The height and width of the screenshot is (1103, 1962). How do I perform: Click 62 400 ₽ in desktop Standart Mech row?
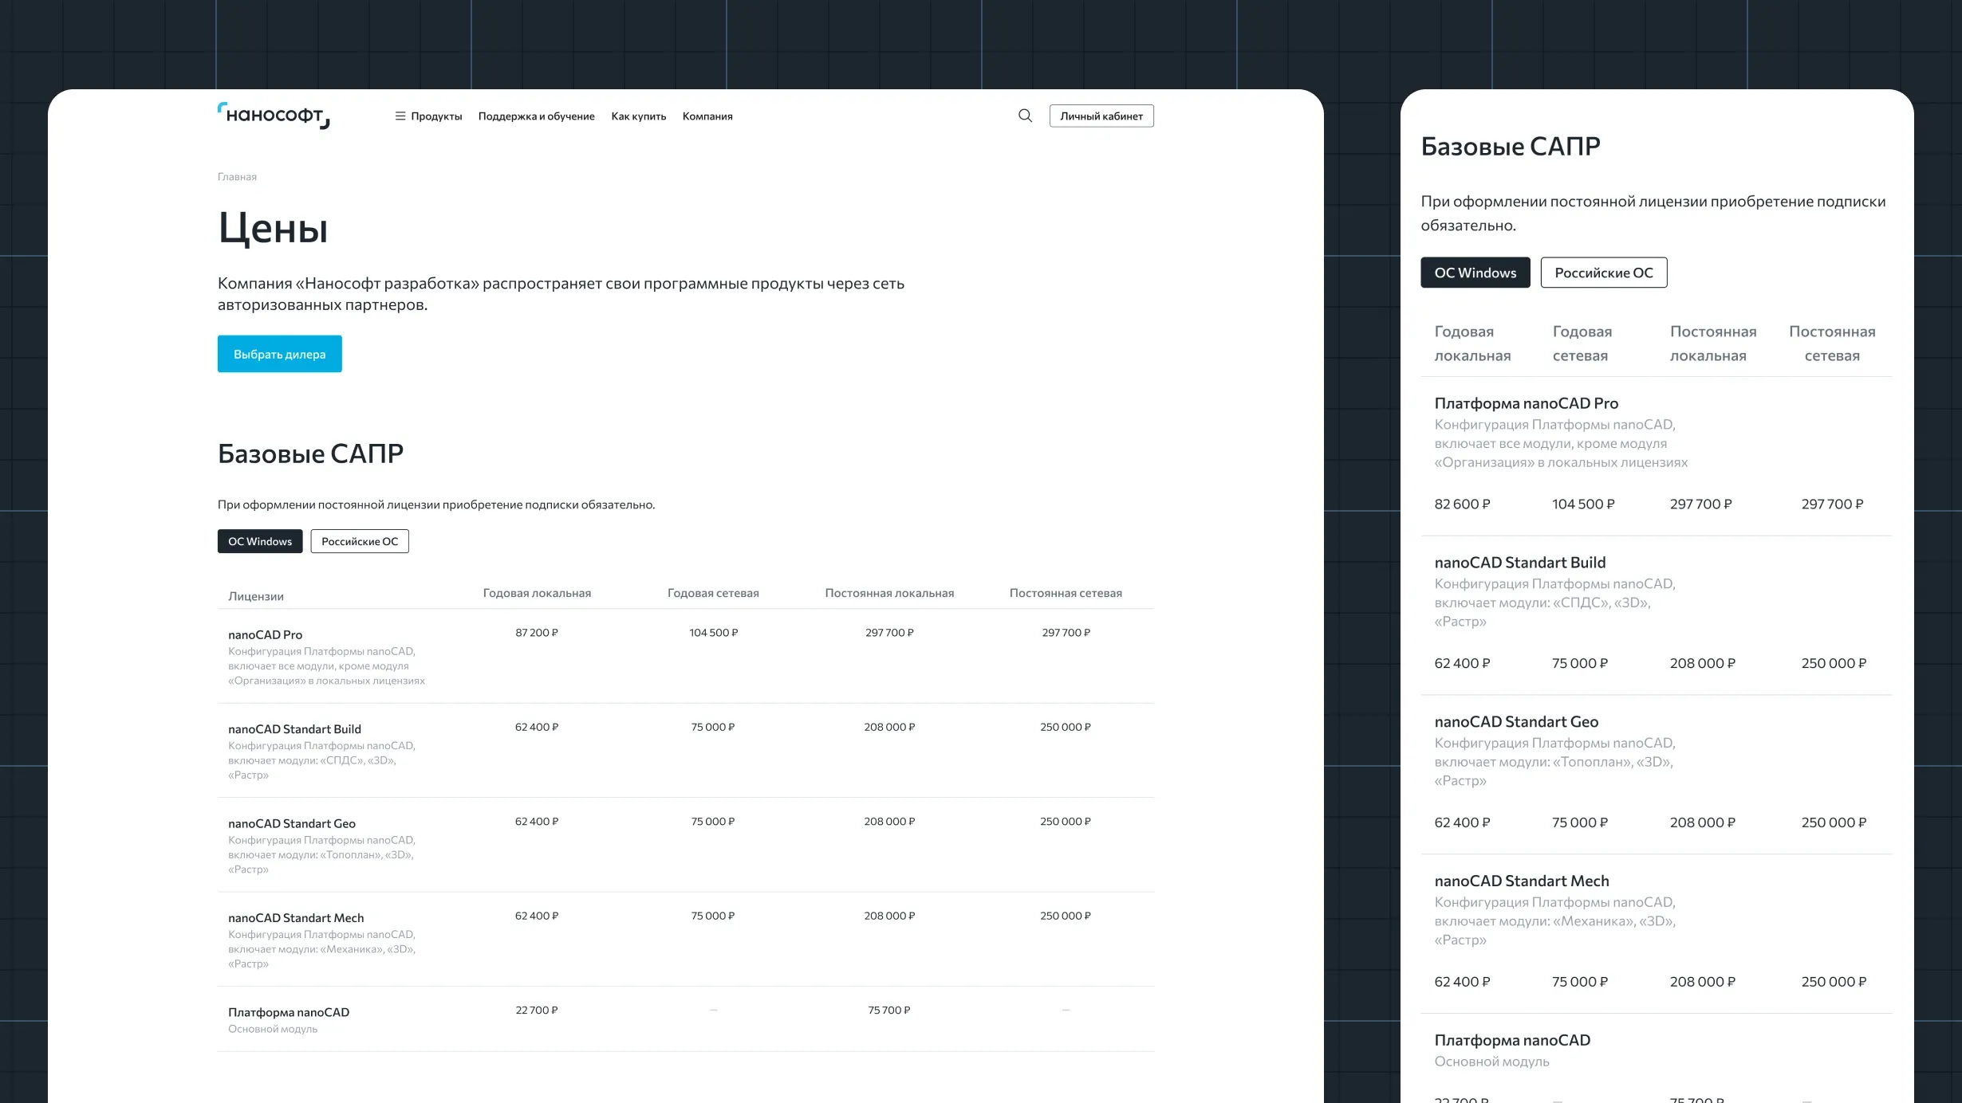pos(537,916)
